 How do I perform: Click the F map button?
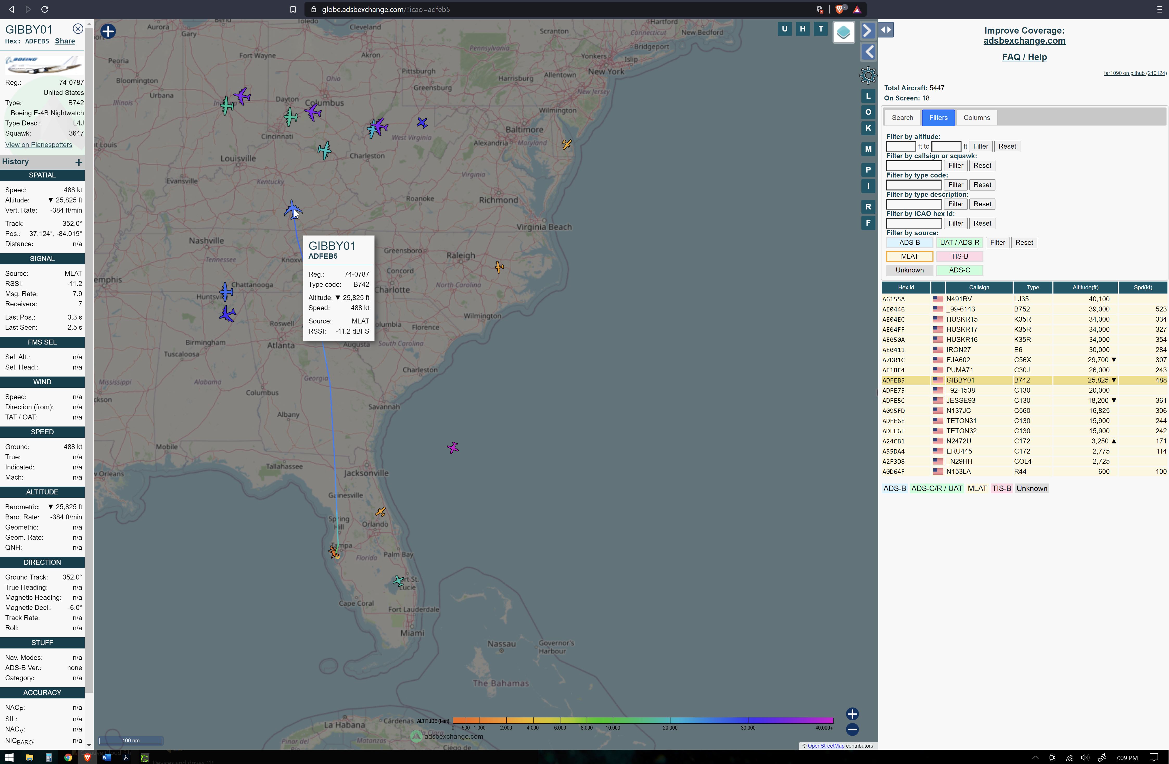[x=868, y=223]
